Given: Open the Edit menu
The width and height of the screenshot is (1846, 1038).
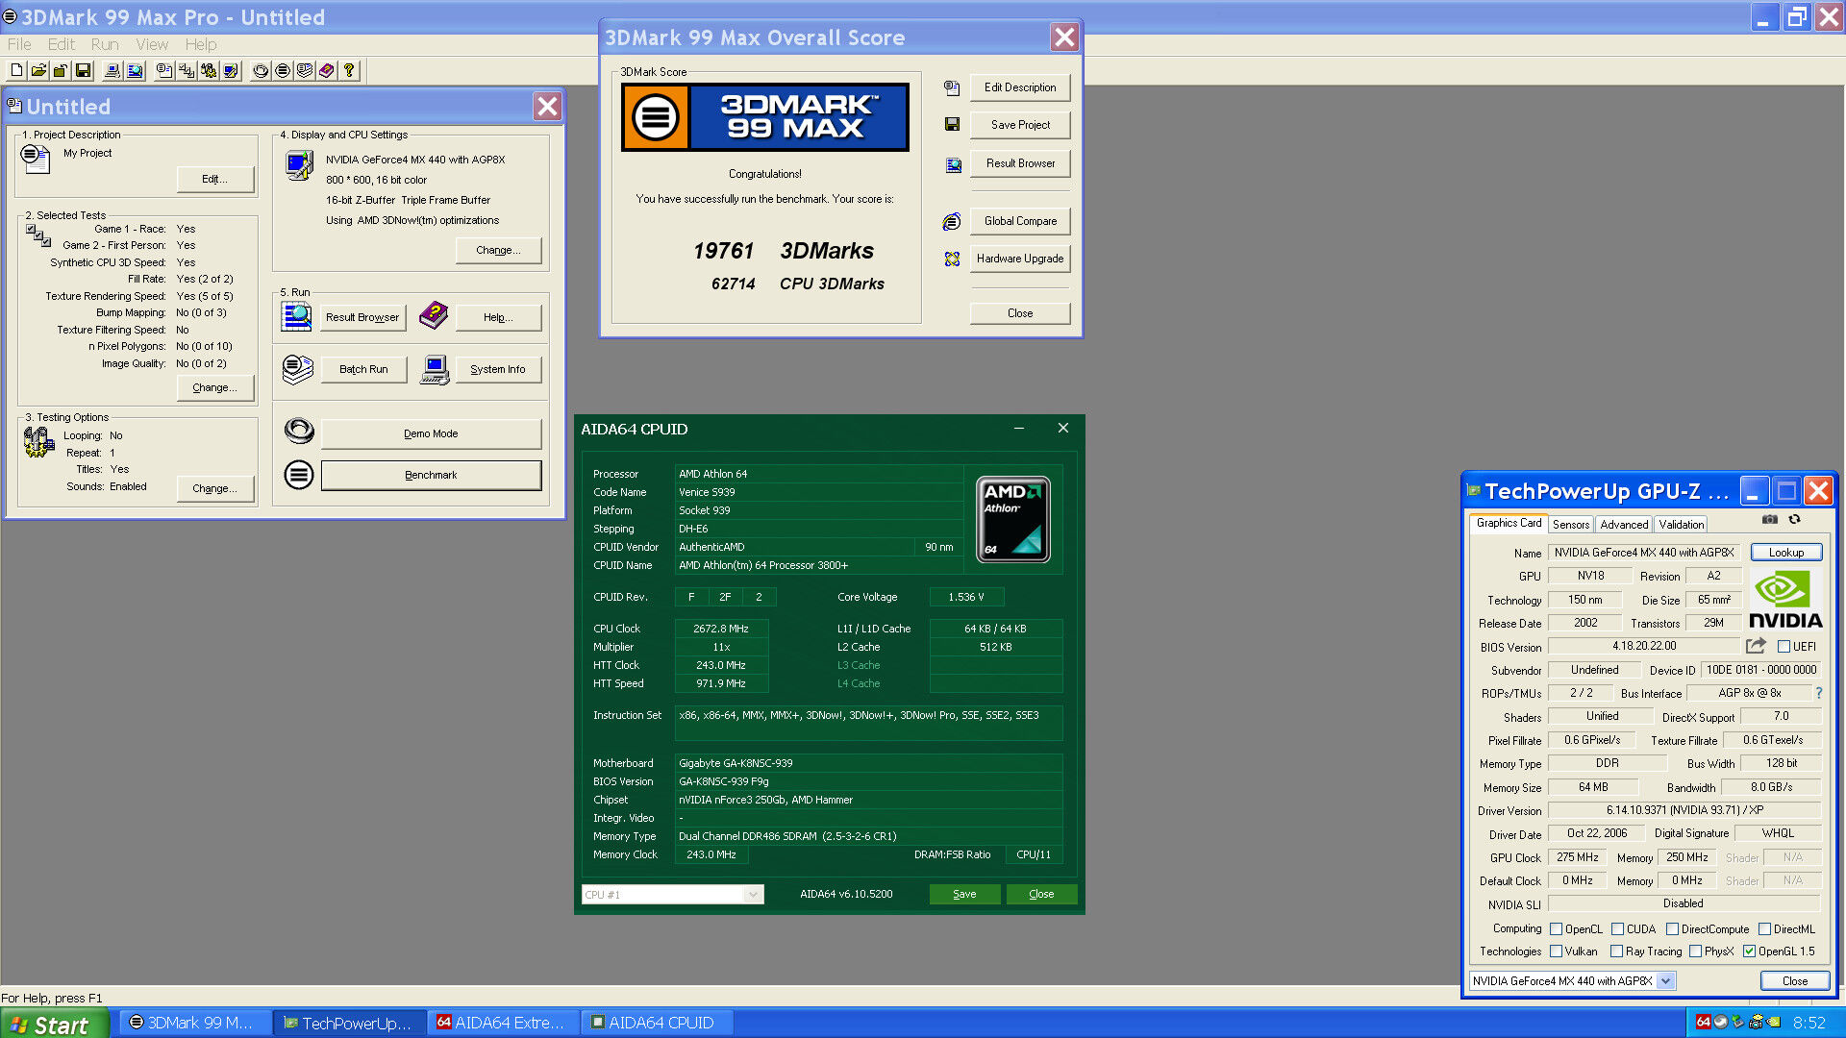Looking at the screenshot, I should coord(62,44).
